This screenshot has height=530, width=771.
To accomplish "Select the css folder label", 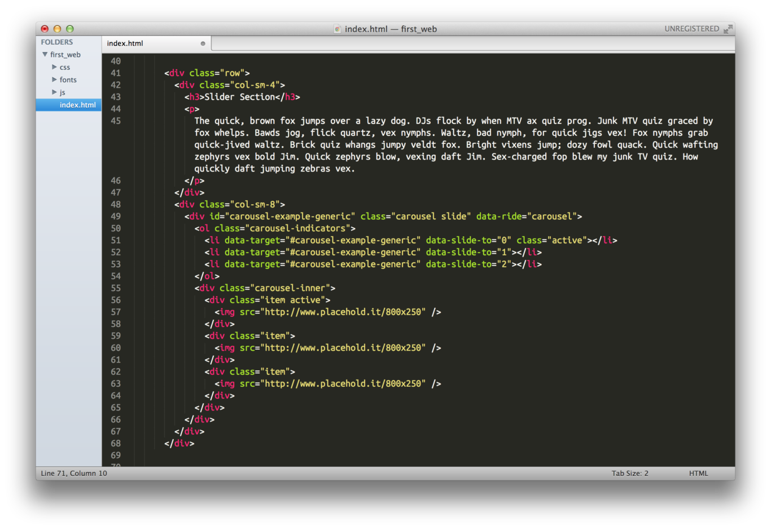I will coord(65,67).
